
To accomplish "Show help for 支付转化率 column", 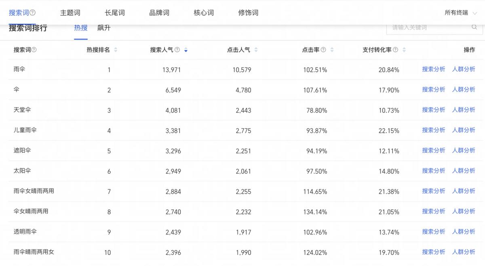I will [x=395, y=50].
